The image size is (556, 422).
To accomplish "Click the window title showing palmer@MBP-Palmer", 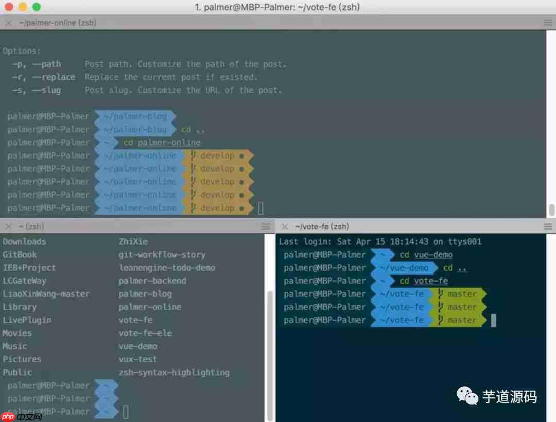I will (278, 7).
